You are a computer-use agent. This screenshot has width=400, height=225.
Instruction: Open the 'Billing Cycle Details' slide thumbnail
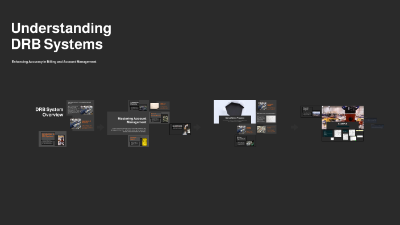(x=245, y=141)
